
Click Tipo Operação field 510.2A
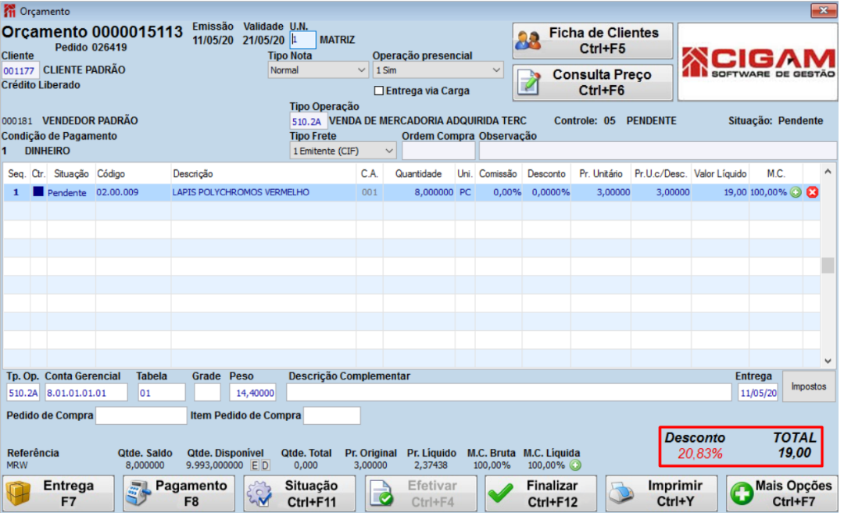point(307,122)
